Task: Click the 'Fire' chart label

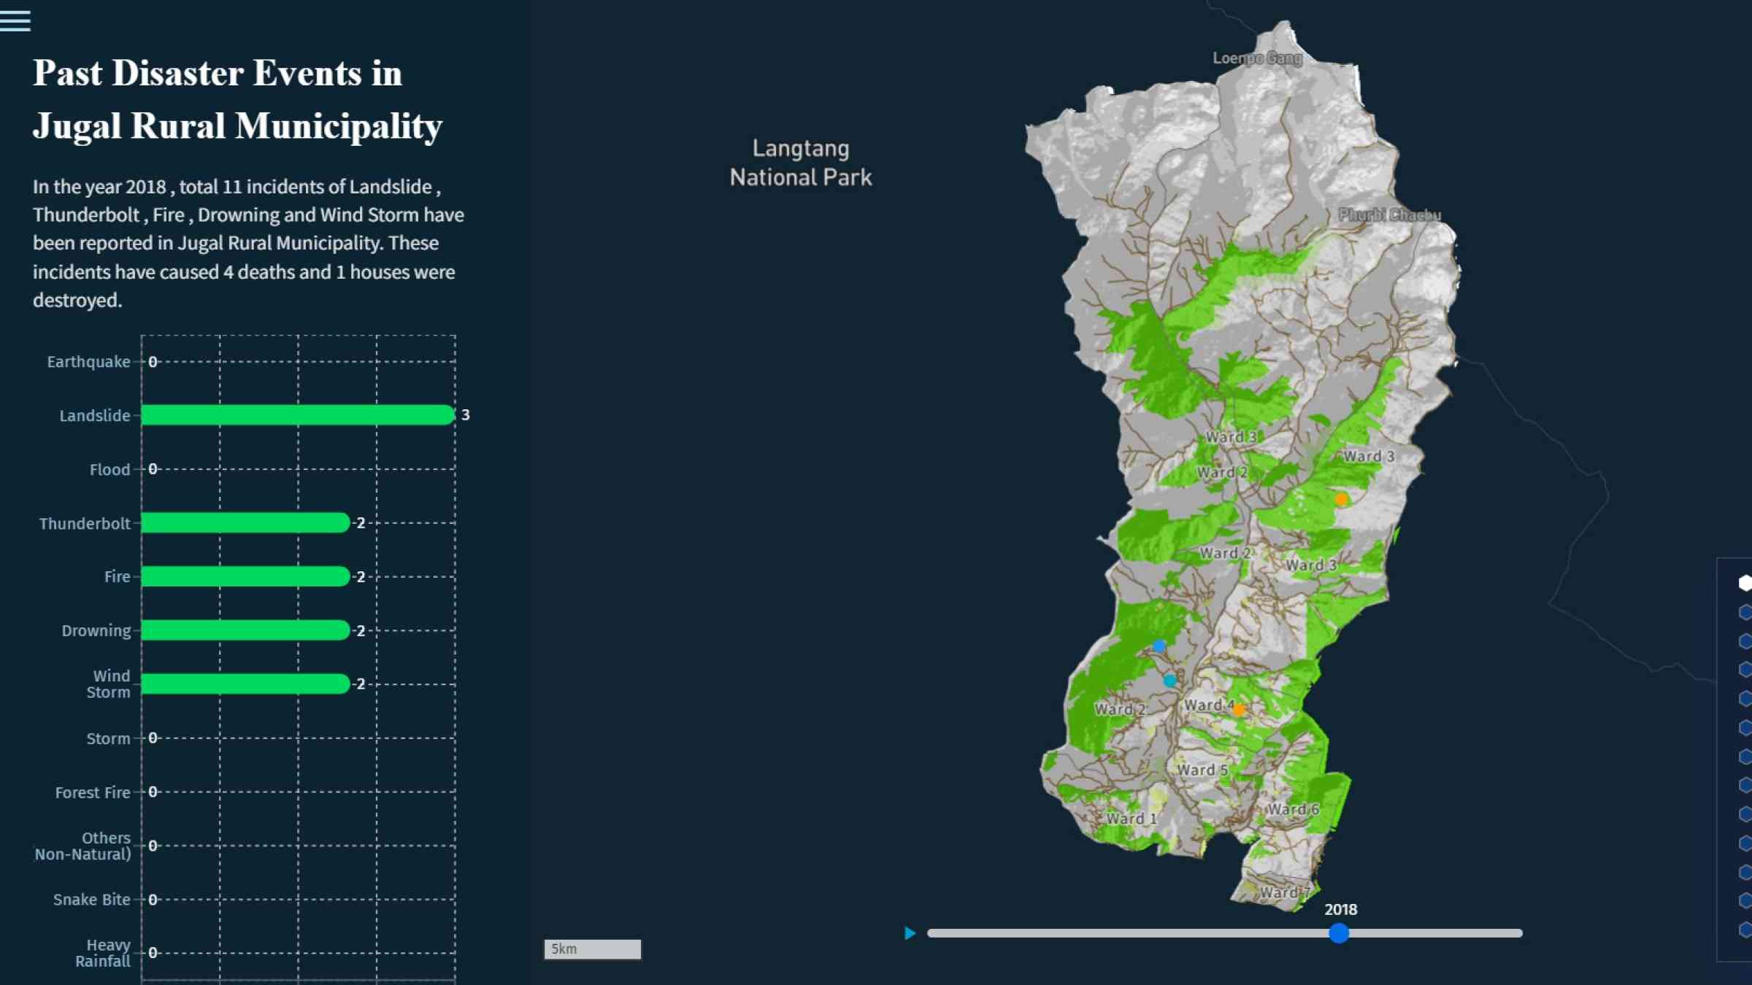Action: [x=117, y=577]
